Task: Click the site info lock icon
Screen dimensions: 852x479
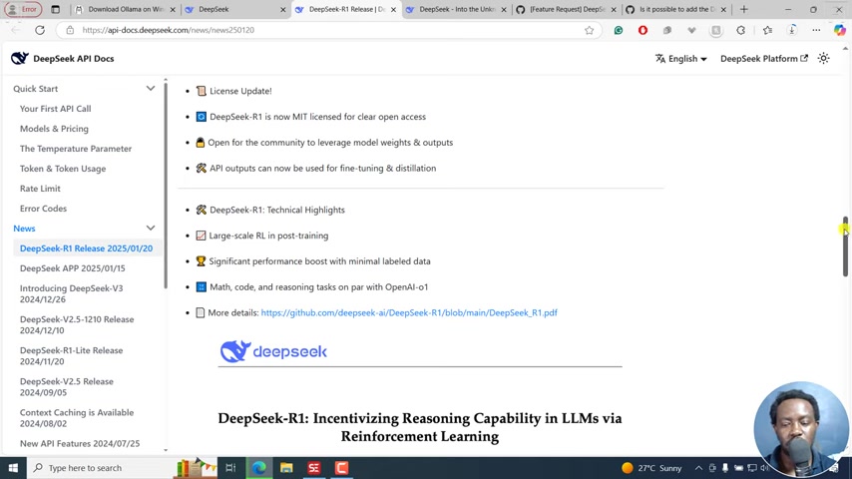Action: (70, 30)
